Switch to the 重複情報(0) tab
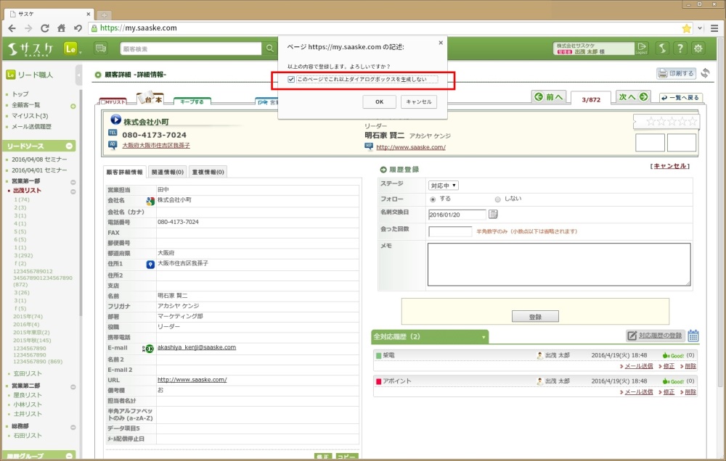 pyautogui.click(x=208, y=172)
